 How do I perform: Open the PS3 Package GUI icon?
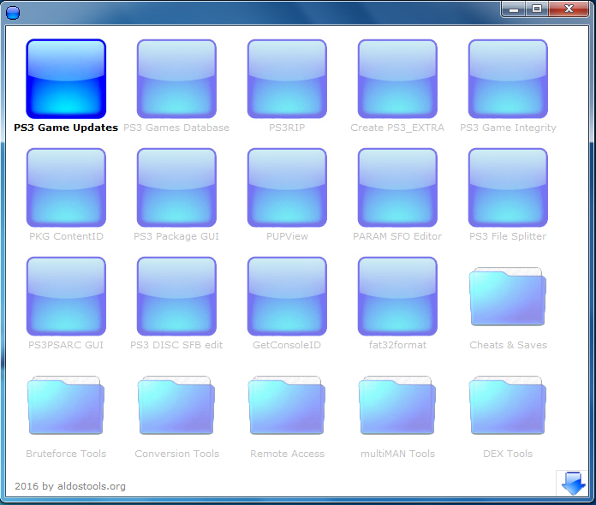click(176, 187)
